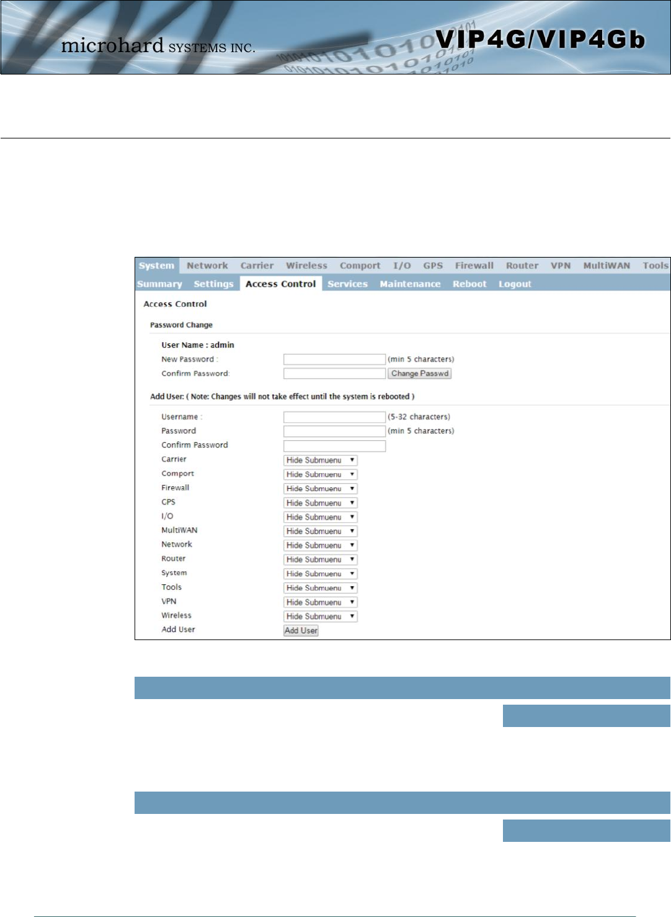
Task: Open the GPS submenu dropdown
Action: (x=321, y=504)
